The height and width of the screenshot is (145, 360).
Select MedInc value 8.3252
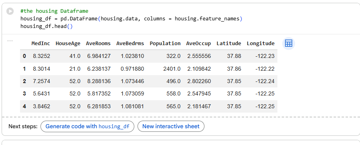(x=42, y=56)
